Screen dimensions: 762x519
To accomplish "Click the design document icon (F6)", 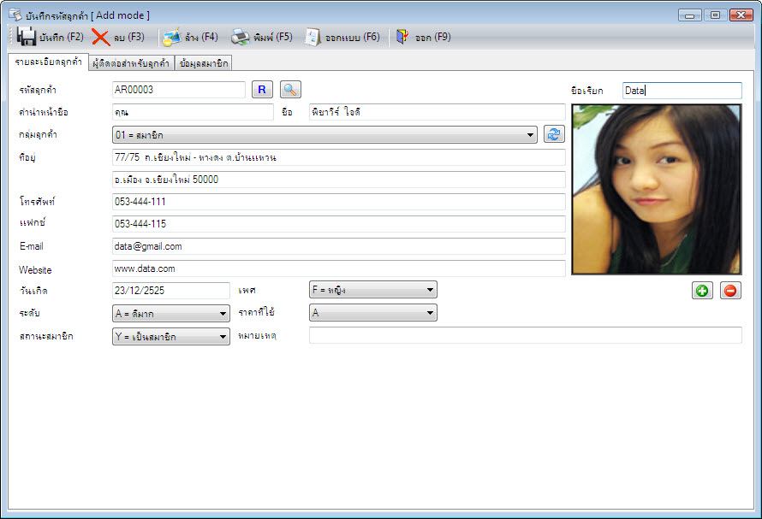I will click(313, 37).
